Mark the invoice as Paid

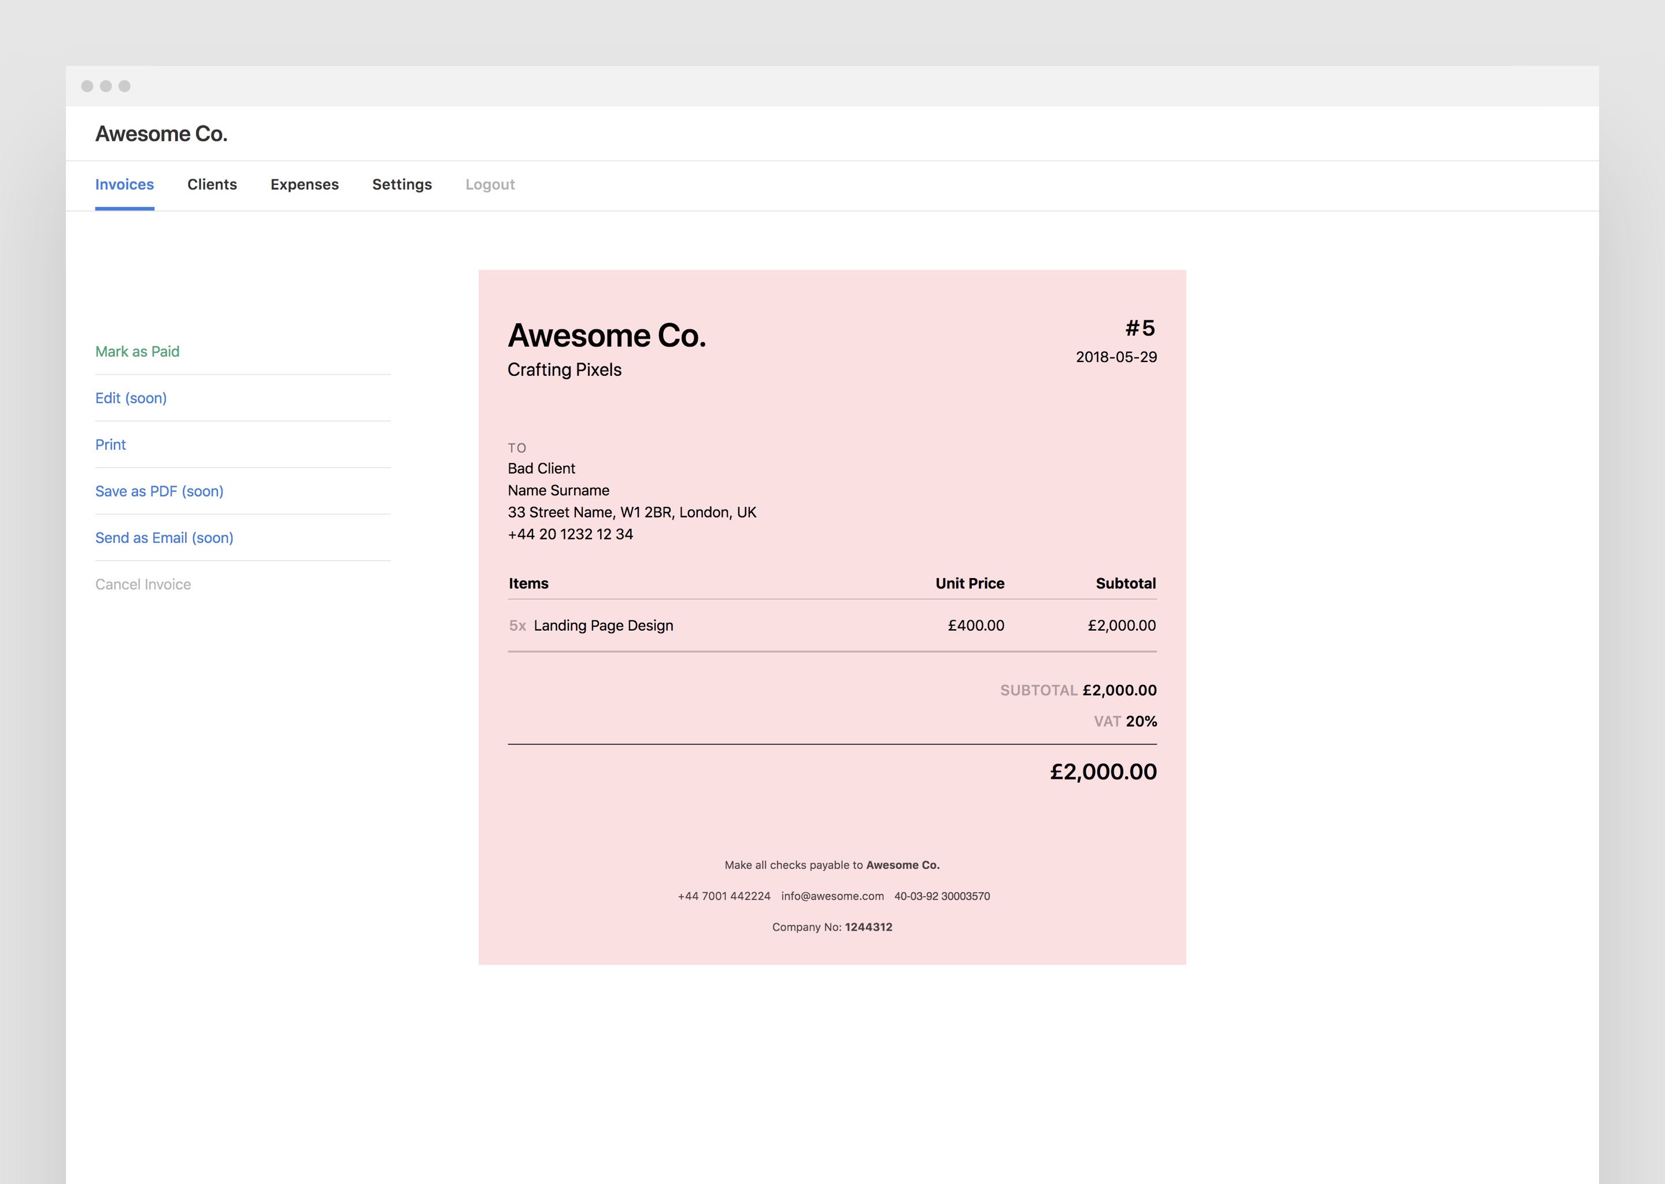[137, 351]
